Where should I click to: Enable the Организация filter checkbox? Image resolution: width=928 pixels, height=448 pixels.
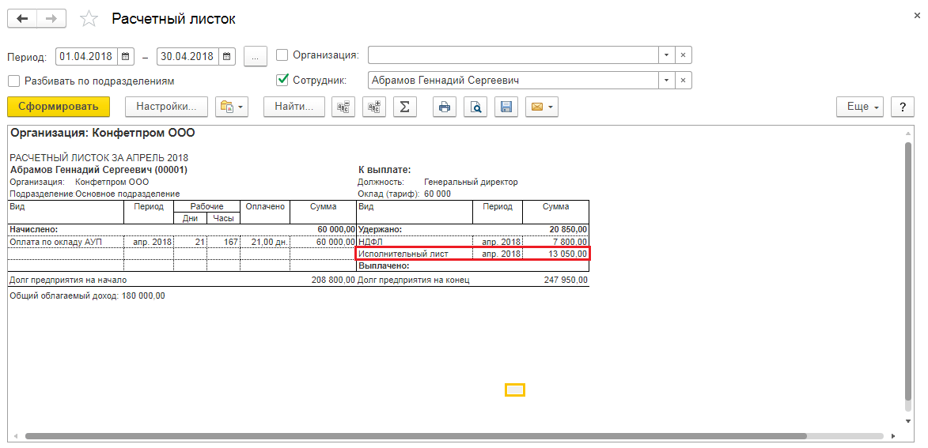pos(282,55)
